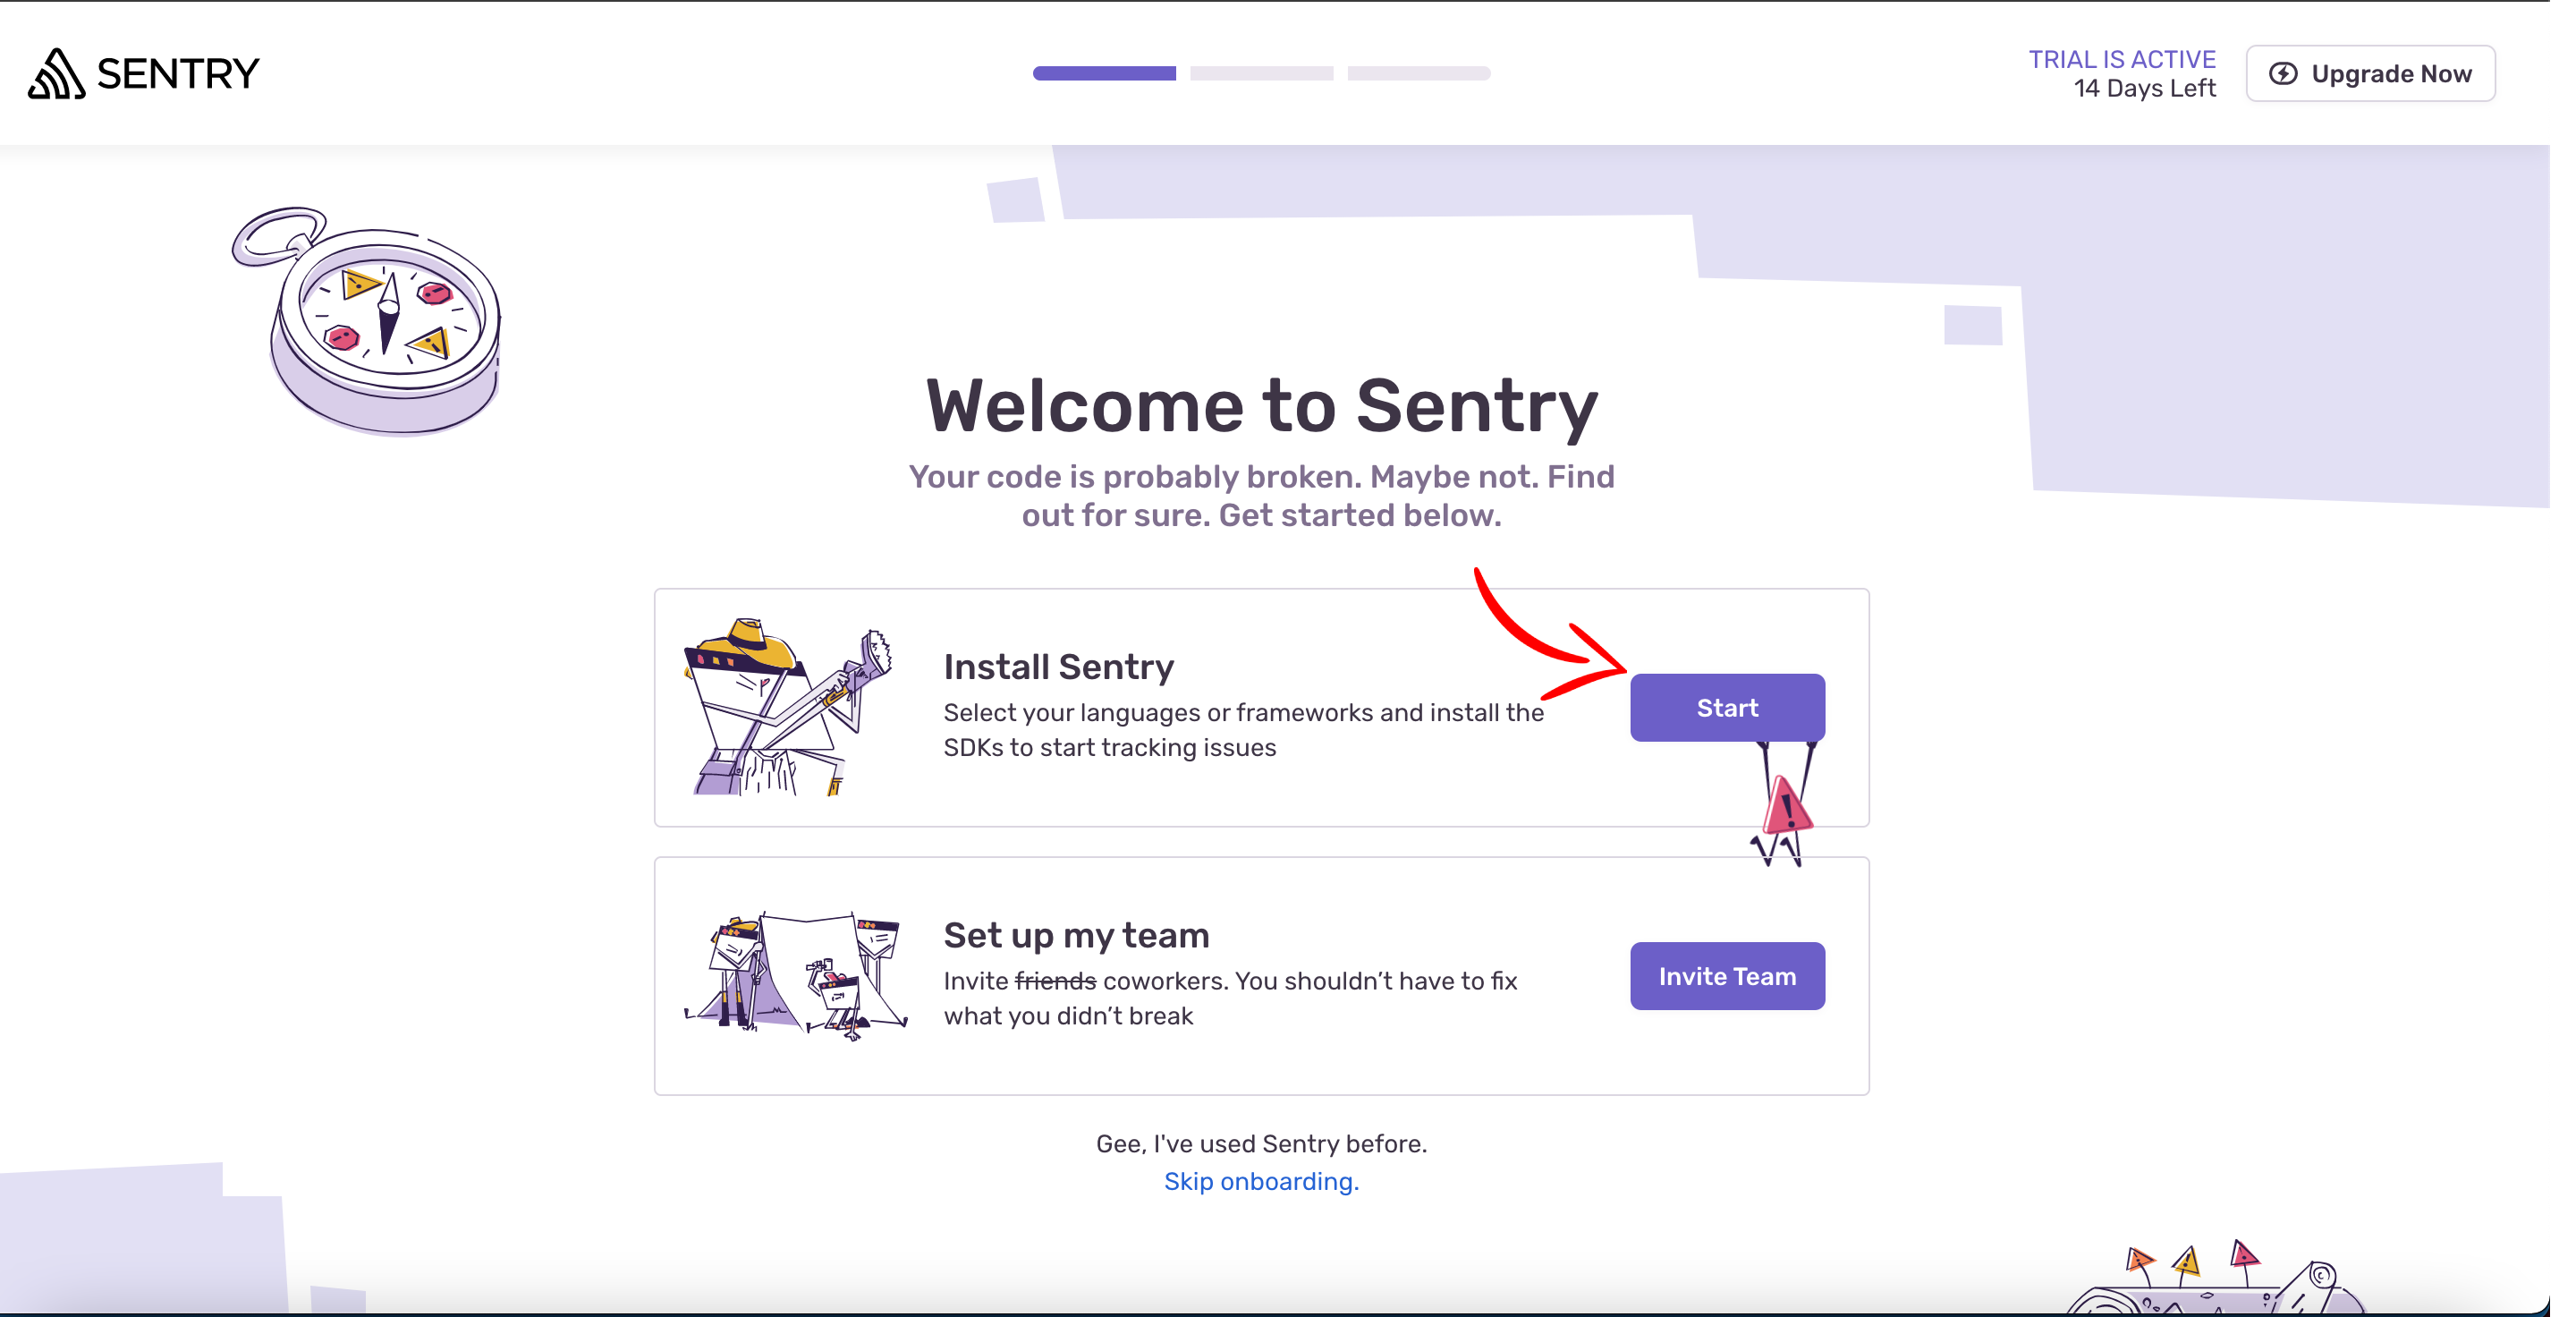
Task: Click the SENTRY wordmark in header
Action: [178, 74]
